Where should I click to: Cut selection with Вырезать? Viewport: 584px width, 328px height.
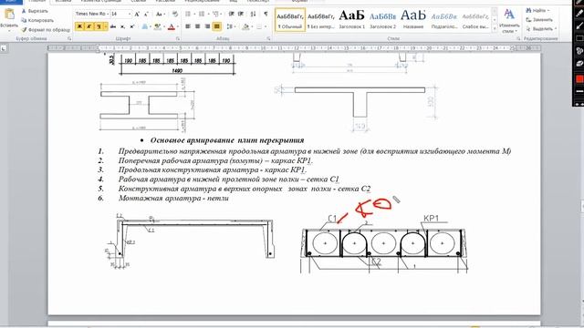(35, 11)
